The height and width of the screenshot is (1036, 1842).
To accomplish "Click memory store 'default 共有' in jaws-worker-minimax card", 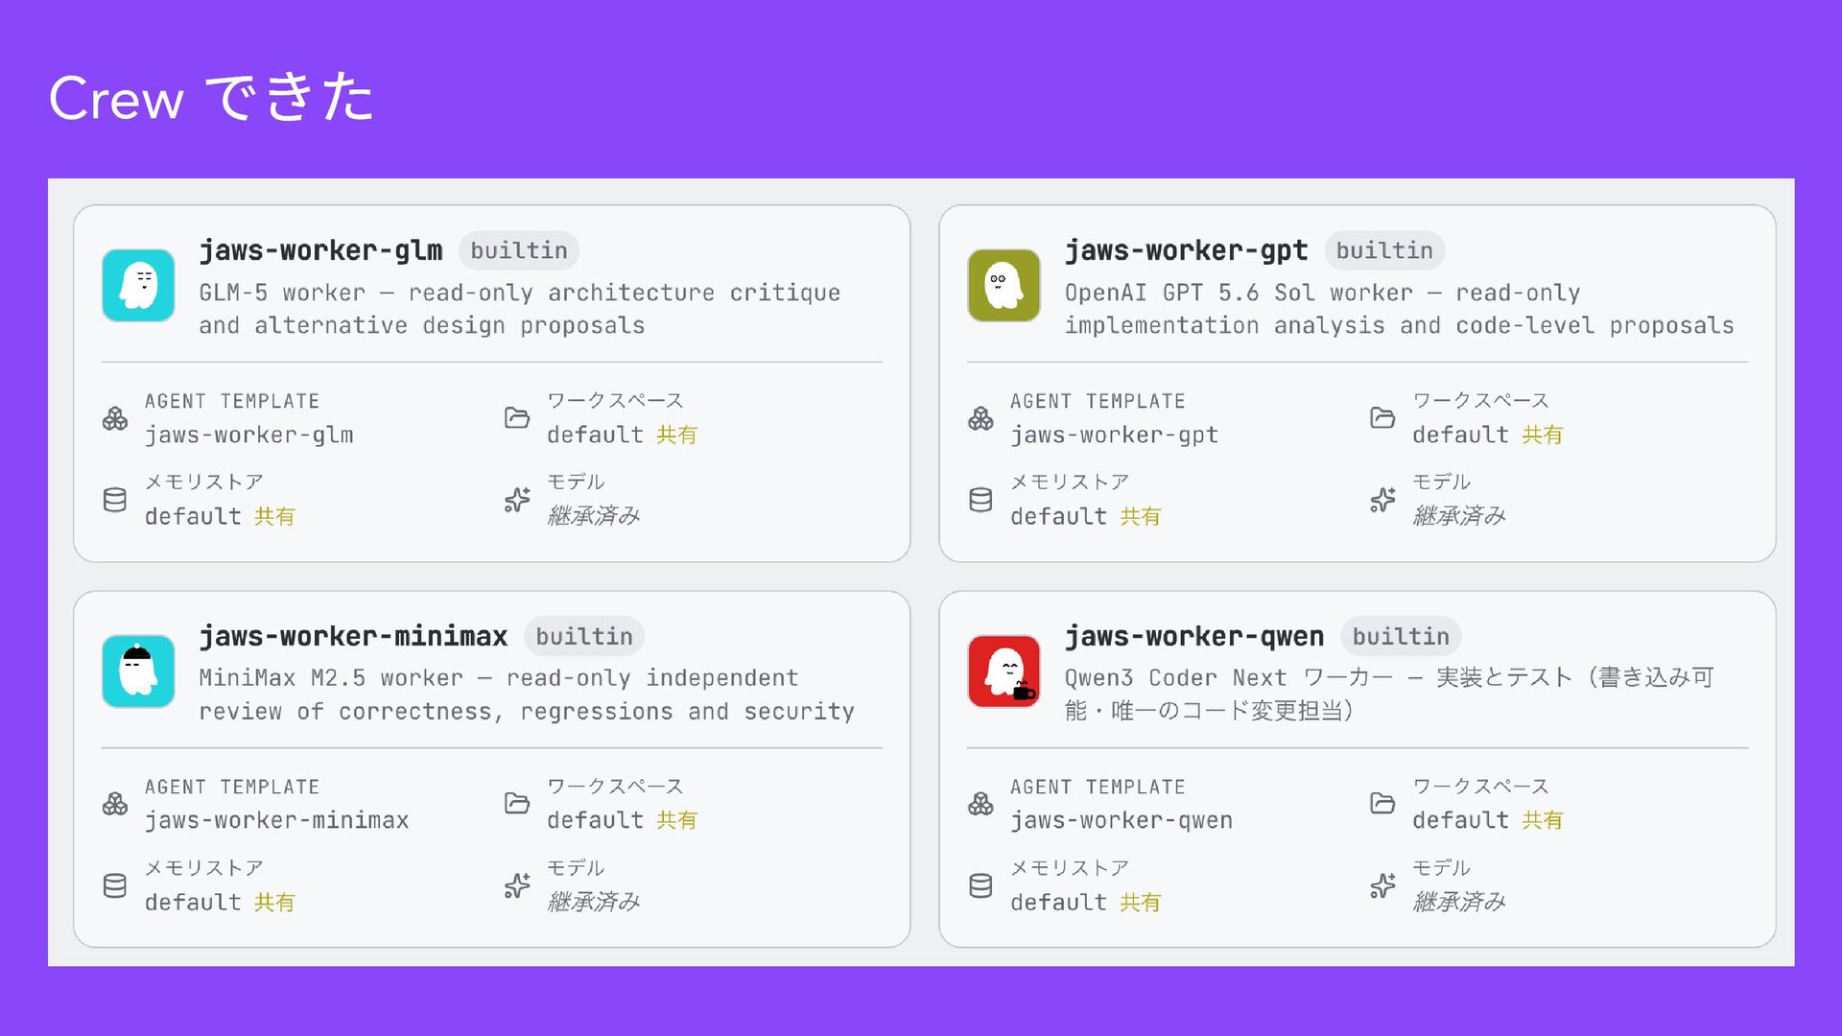I will pos(220,903).
